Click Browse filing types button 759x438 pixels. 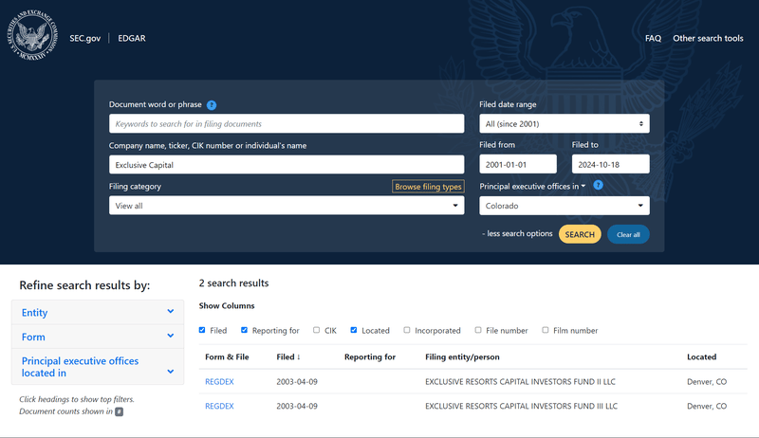tap(428, 187)
